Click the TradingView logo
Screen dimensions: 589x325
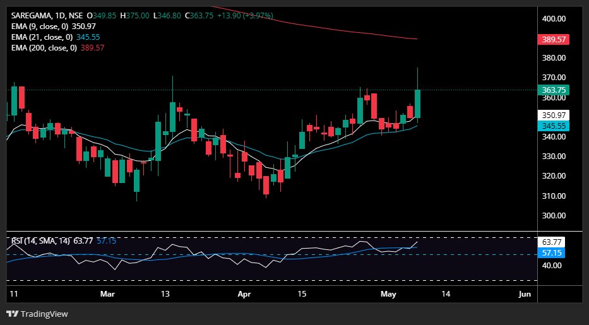(13, 314)
